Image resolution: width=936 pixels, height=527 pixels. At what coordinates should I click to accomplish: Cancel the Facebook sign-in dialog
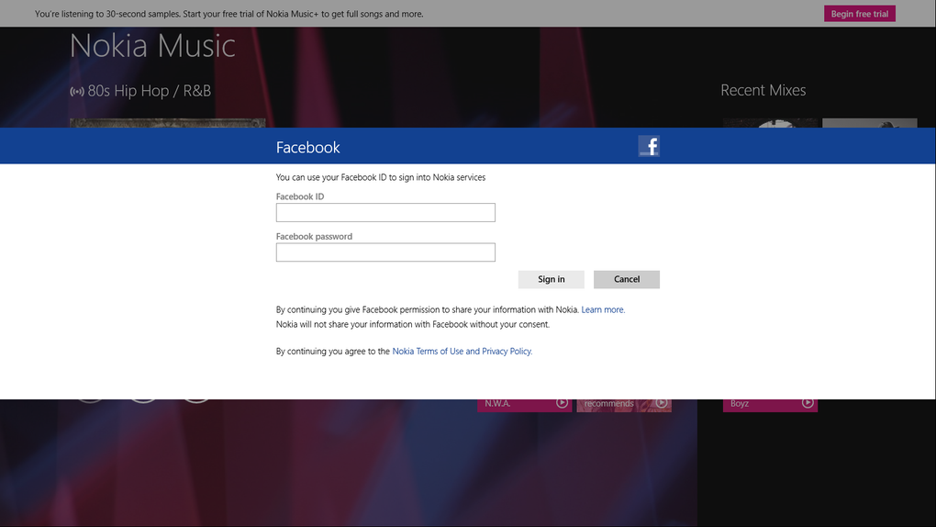pyautogui.click(x=627, y=279)
